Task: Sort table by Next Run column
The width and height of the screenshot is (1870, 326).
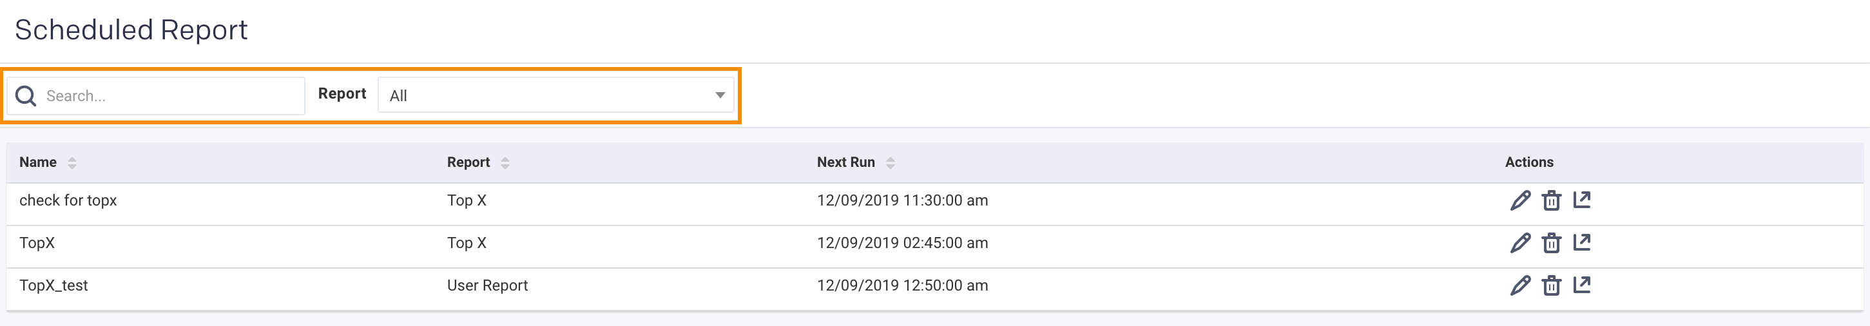Action: pyautogui.click(x=890, y=162)
